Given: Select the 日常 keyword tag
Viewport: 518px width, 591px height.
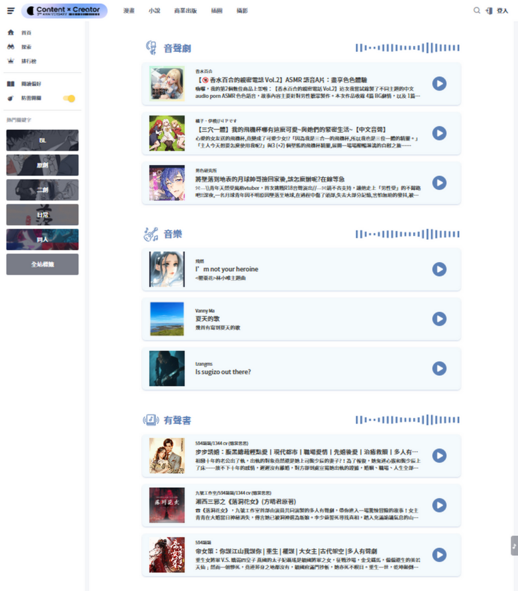Looking at the screenshot, I should 43,215.
